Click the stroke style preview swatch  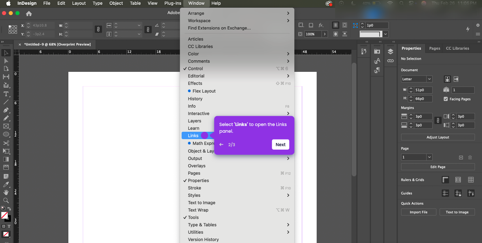(x=371, y=34)
